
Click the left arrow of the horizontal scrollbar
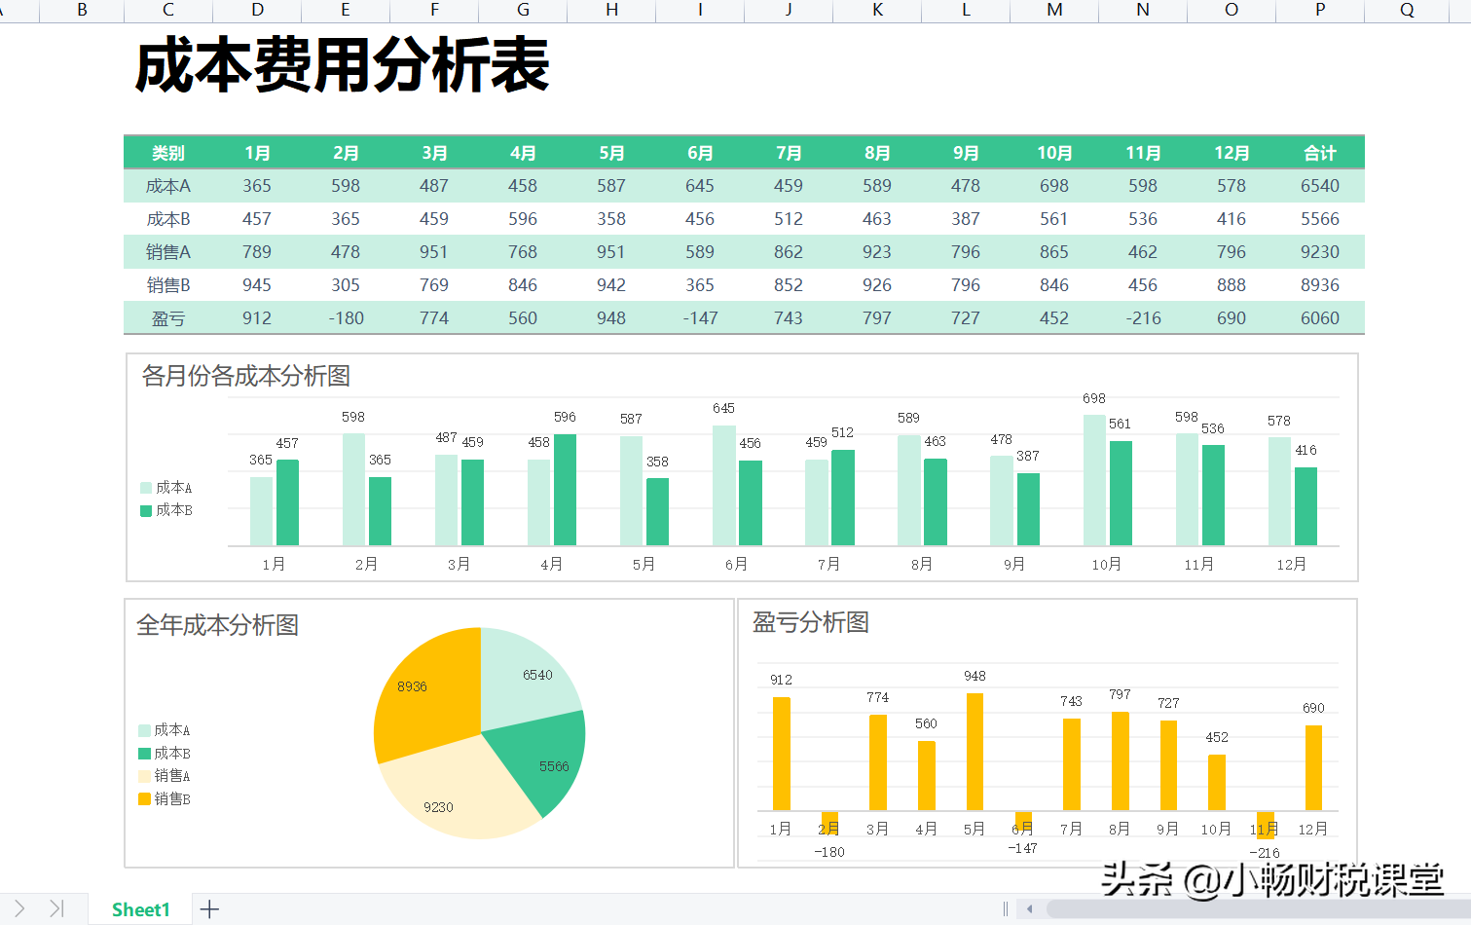click(x=1029, y=907)
